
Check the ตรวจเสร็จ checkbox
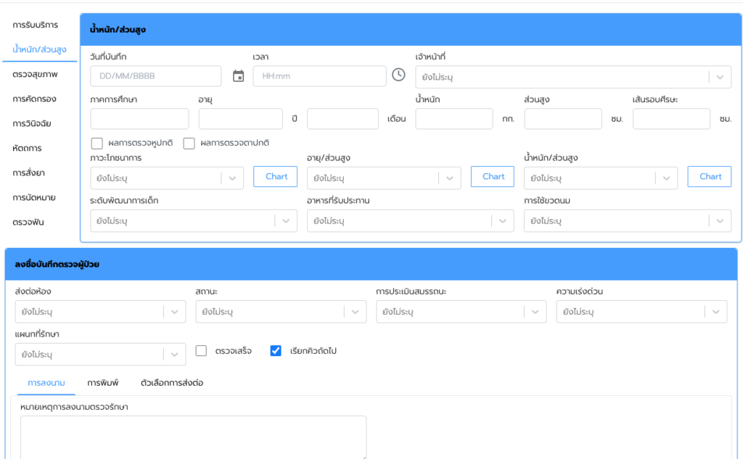pos(202,351)
